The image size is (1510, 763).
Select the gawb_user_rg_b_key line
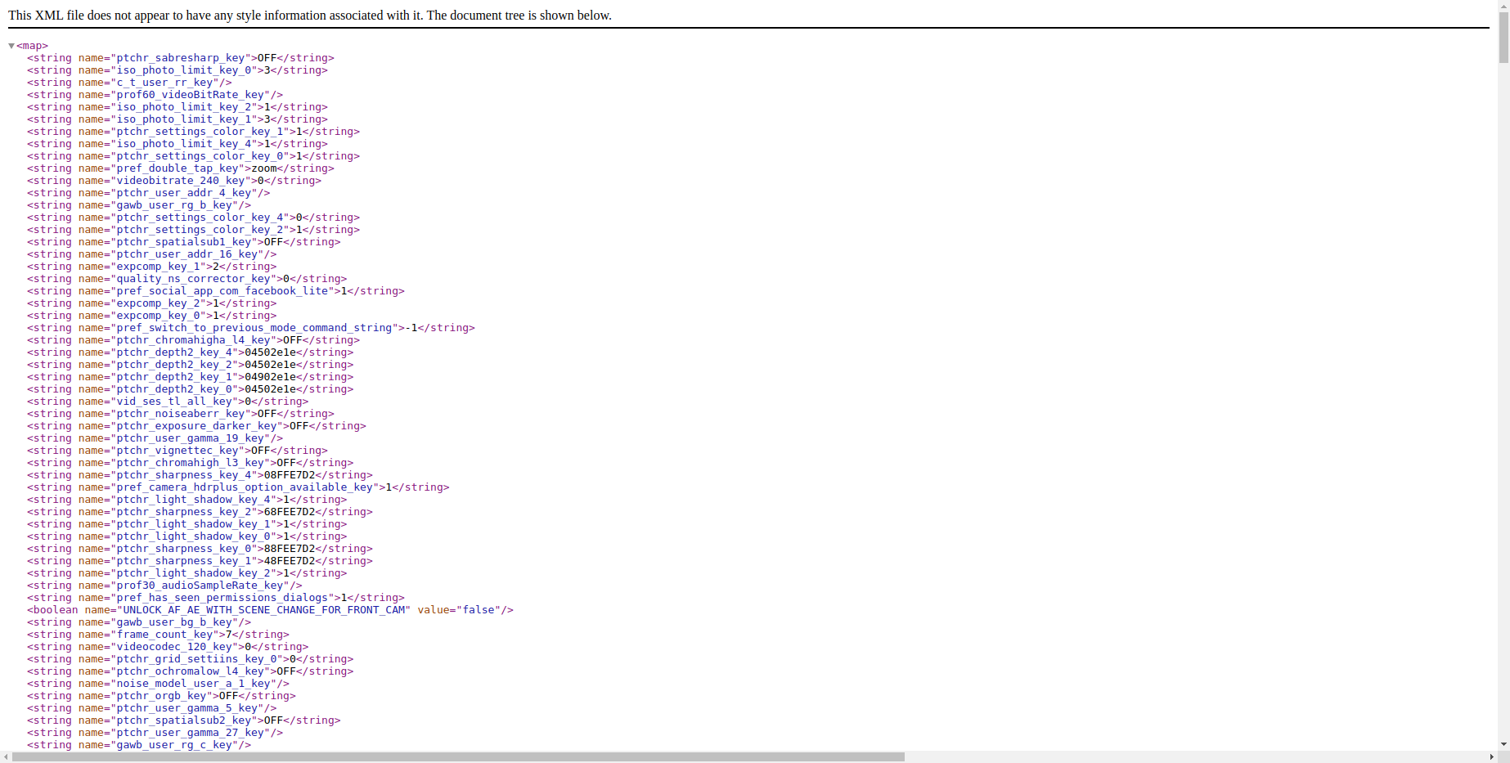tap(139, 205)
